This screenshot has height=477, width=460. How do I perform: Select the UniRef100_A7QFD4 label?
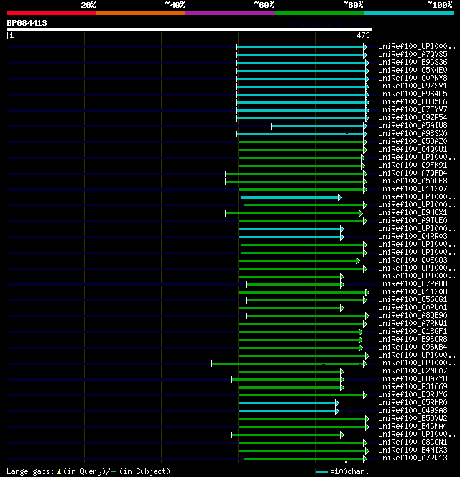pos(413,173)
